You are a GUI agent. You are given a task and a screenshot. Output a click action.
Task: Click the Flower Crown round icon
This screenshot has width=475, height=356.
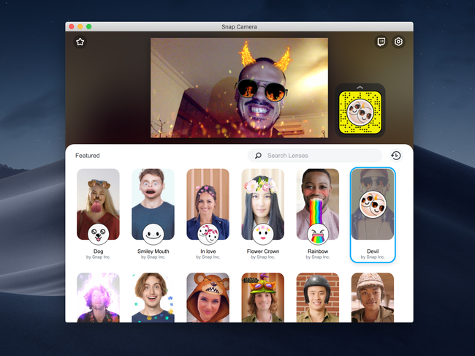pos(262,235)
